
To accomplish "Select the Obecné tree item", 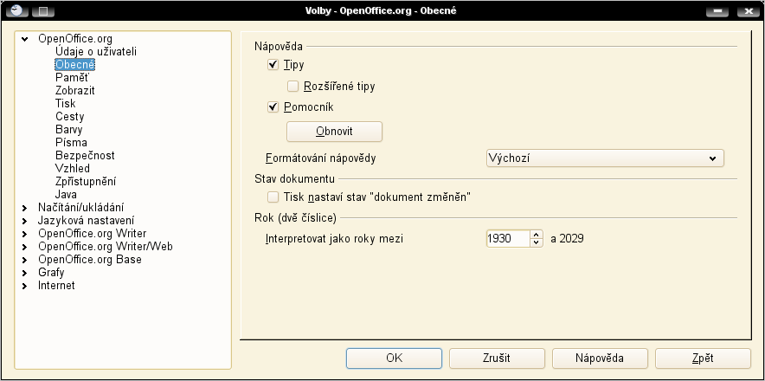I will point(74,64).
